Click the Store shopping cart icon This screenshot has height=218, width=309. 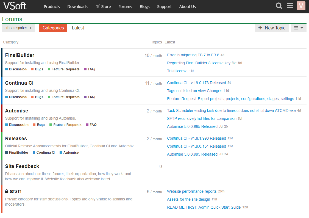[x=98, y=6]
